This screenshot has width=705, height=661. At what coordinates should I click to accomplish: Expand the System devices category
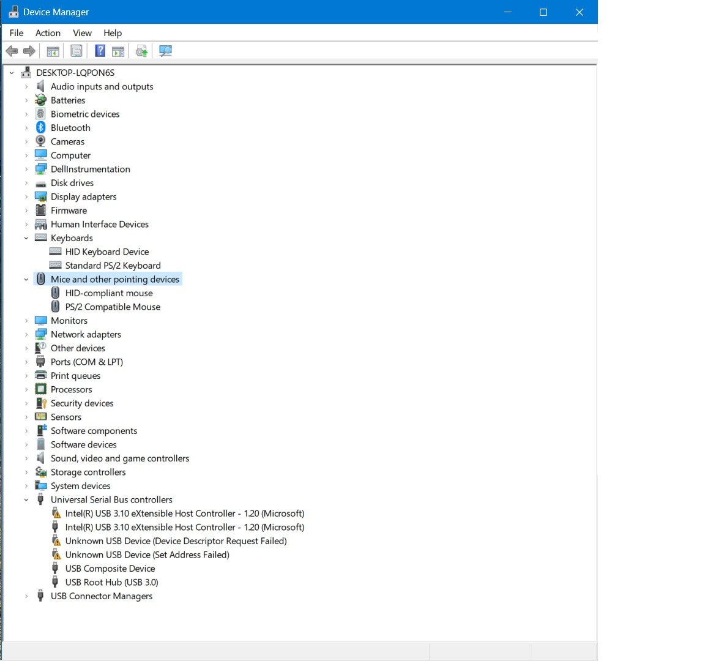[x=26, y=486]
